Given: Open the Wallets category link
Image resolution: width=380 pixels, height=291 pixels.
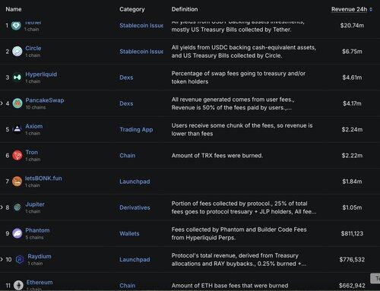Looking at the screenshot, I should [129, 233].
